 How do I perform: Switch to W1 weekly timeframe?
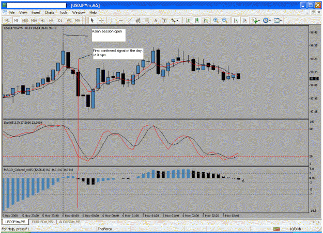pos(69,20)
